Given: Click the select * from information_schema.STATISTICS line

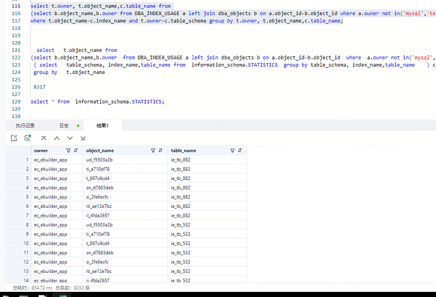Looking at the screenshot, I should 97,102.
